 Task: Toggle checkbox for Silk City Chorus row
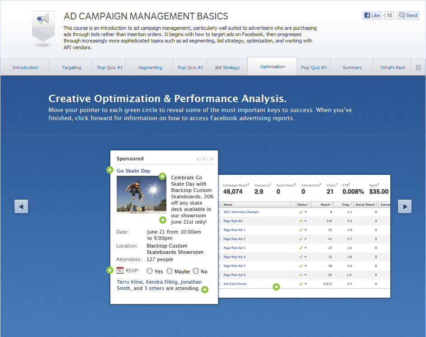pyautogui.click(x=219, y=284)
